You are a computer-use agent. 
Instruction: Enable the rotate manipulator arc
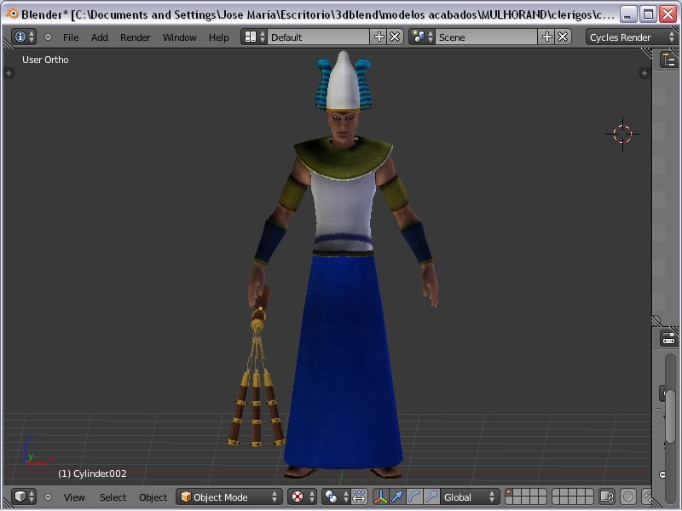click(414, 497)
